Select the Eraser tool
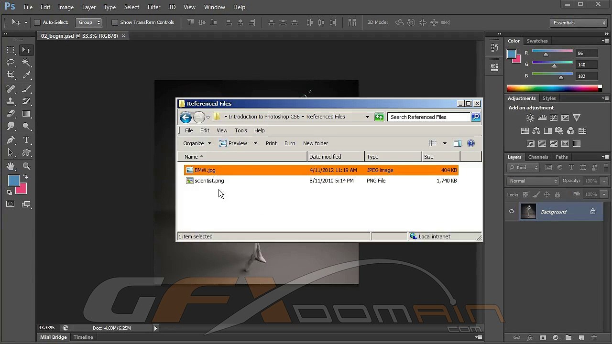The image size is (612, 344). [11, 114]
